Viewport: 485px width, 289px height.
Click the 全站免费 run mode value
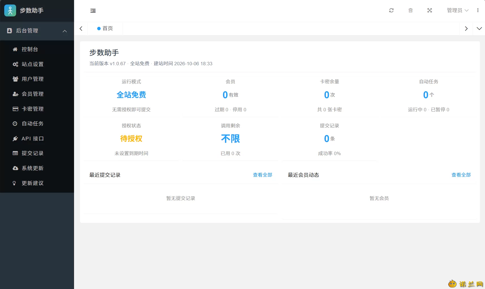(x=131, y=95)
